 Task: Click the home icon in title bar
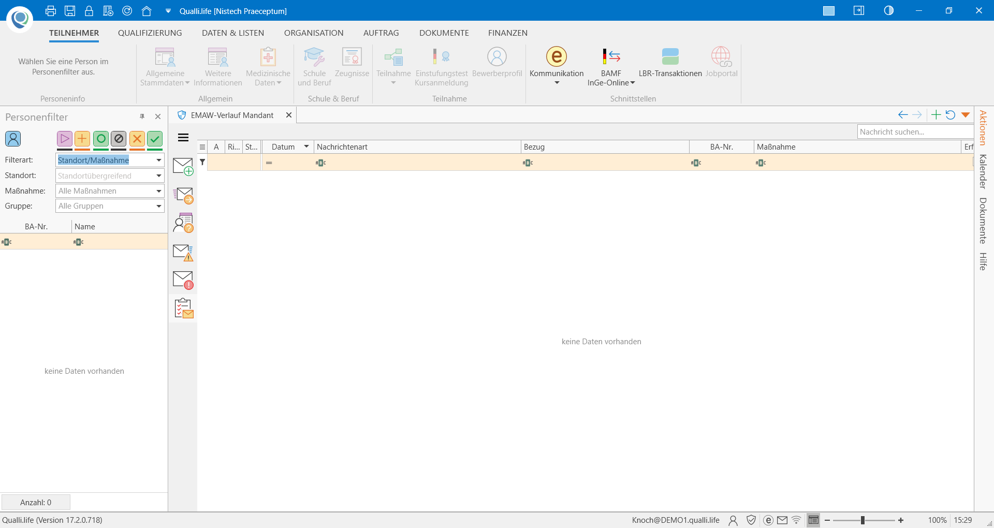[x=147, y=11]
